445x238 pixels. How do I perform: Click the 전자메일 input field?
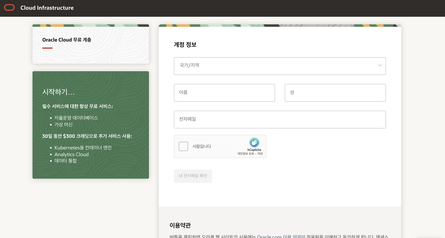tap(280, 119)
